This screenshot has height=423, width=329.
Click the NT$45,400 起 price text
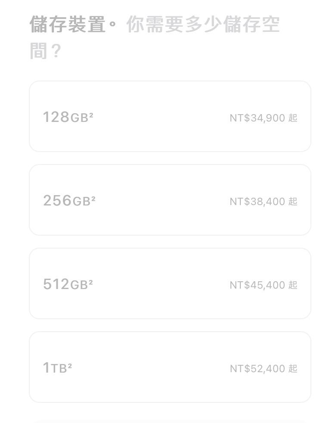pyautogui.click(x=264, y=285)
